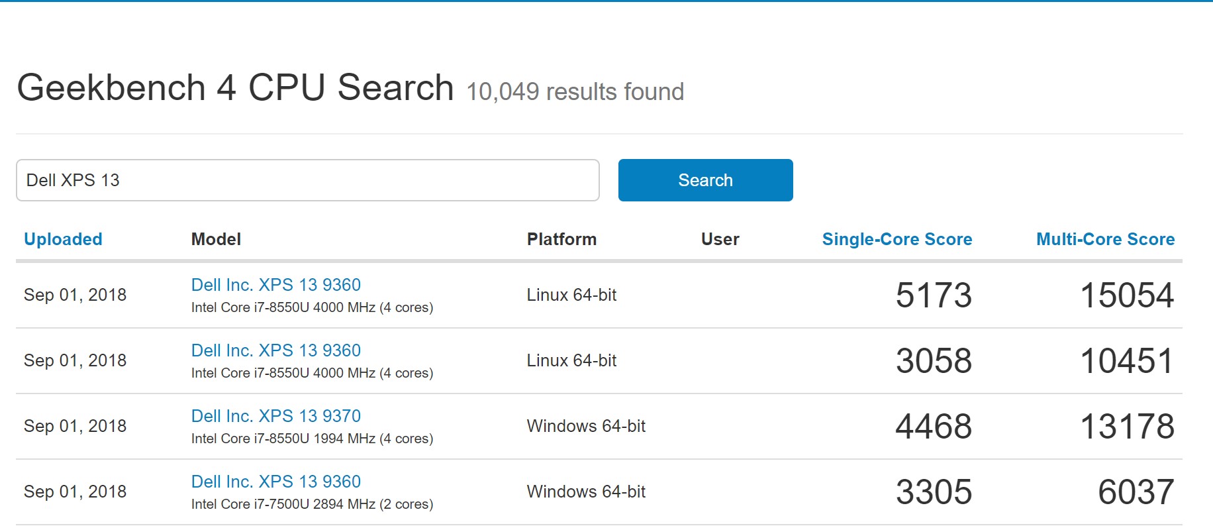Click the single-core score 3058

coord(934,360)
